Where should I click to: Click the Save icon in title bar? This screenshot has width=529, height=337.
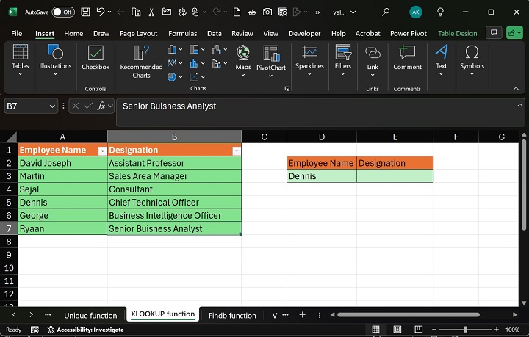click(86, 12)
